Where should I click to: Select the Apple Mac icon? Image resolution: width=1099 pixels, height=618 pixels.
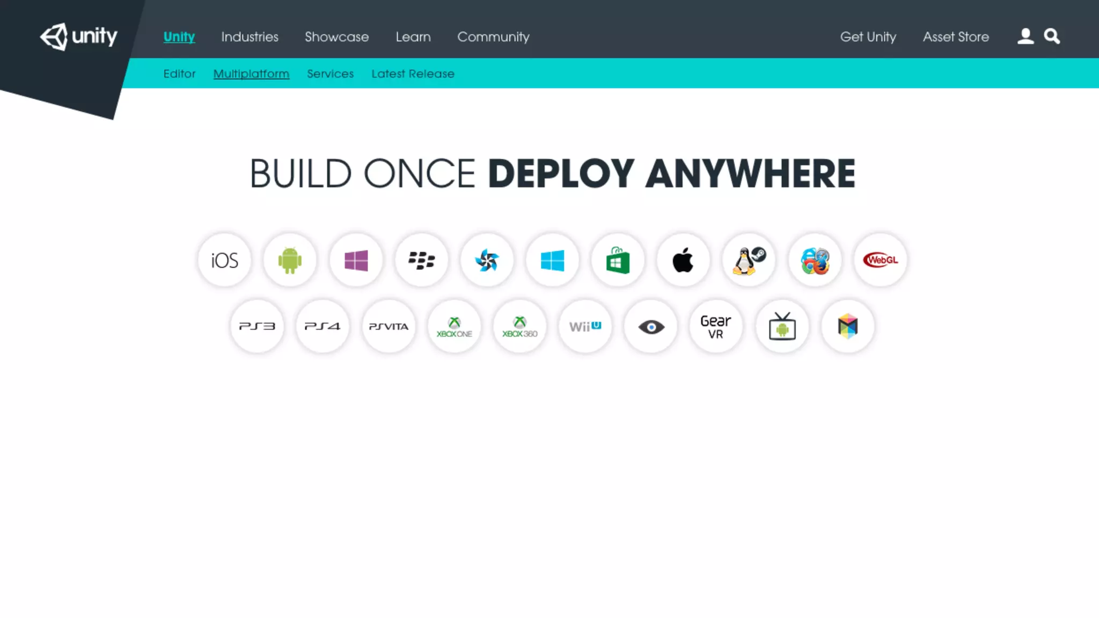pyautogui.click(x=683, y=260)
